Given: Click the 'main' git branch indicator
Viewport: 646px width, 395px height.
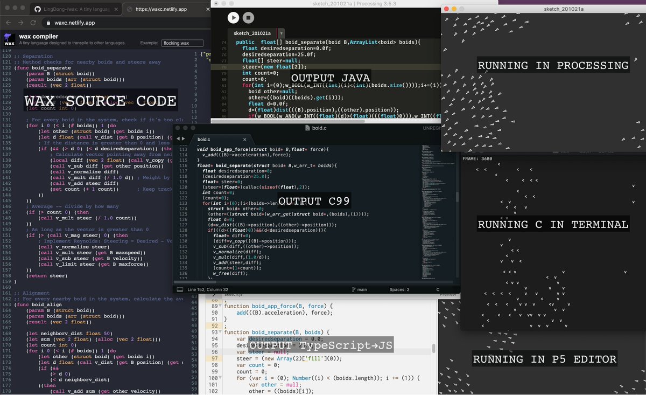Looking at the screenshot, I should coord(360,289).
